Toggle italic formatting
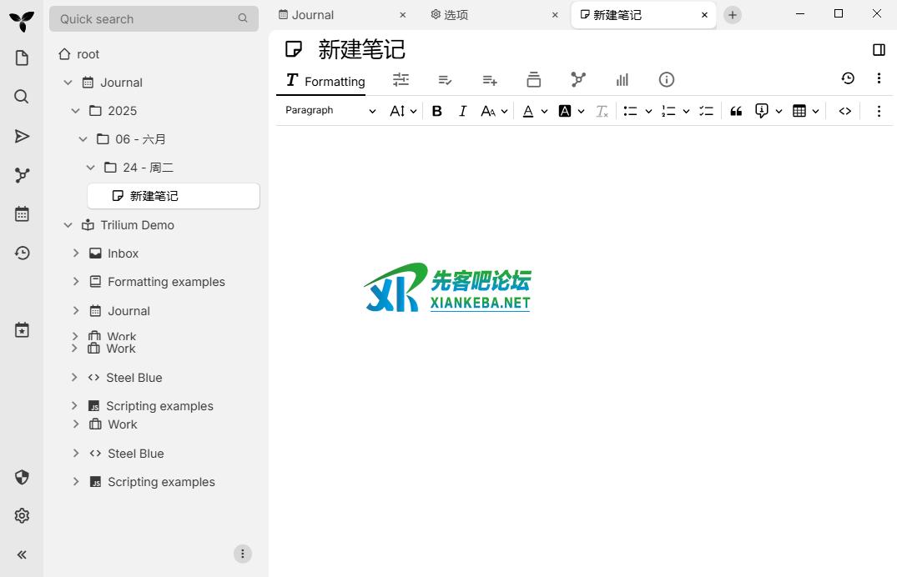 click(x=462, y=111)
